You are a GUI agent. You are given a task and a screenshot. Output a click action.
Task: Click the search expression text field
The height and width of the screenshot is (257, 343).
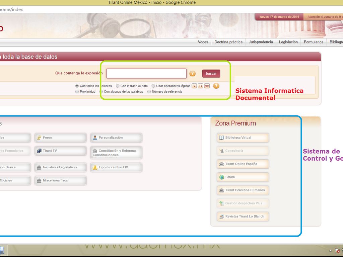pyautogui.click(x=146, y=74)
